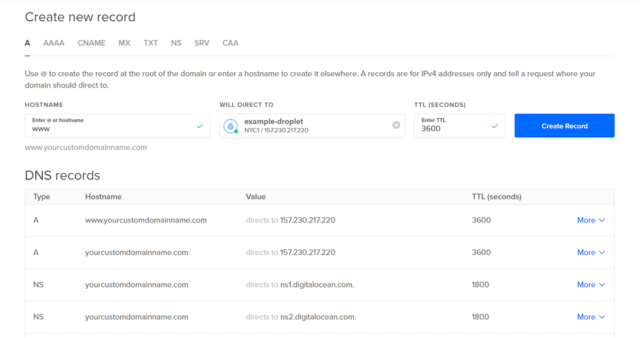Click the green checkmark in TTL field

[x=495, y=126]
